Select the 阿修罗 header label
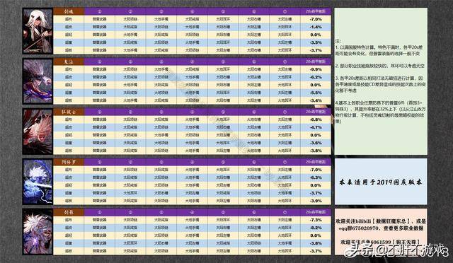Screen dimensions: 453x263 point(69,162)
